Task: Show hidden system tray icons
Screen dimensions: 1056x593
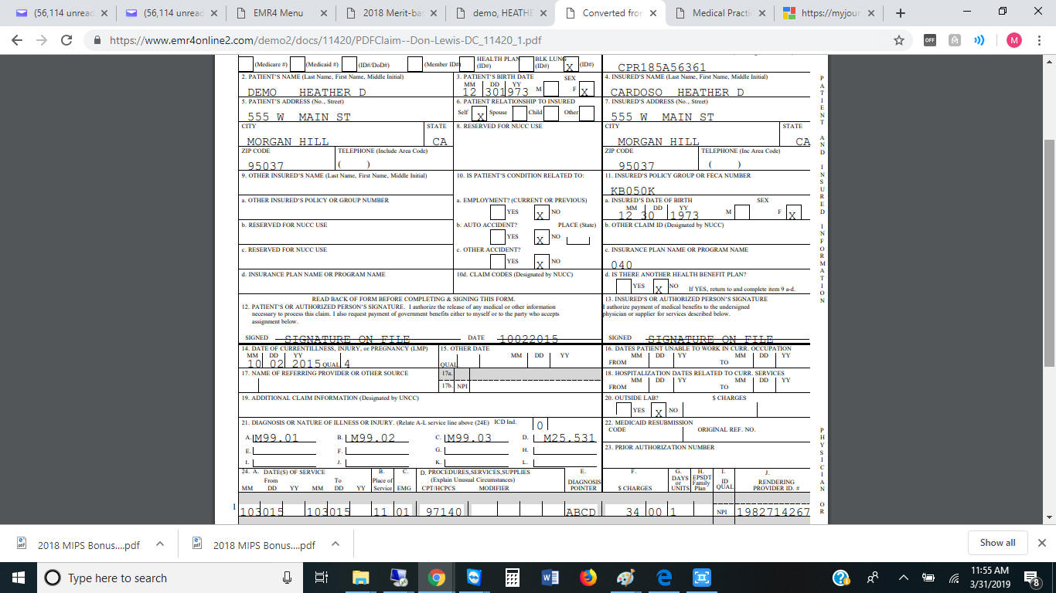Action: tap(904, 578)
